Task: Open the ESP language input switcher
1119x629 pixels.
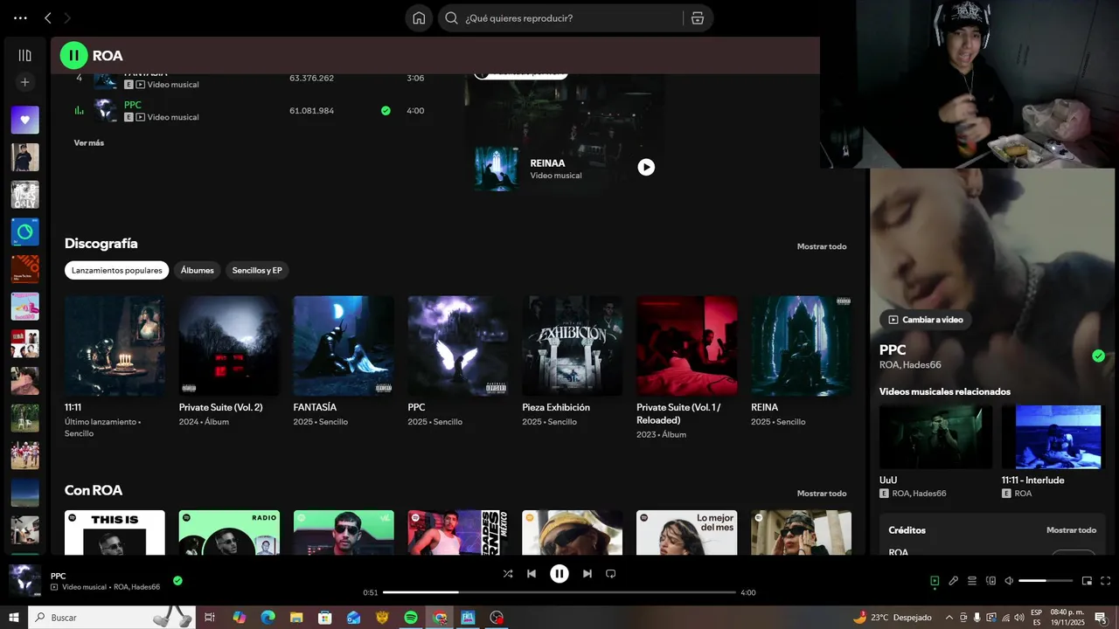Action: [x=1036, y=618]
